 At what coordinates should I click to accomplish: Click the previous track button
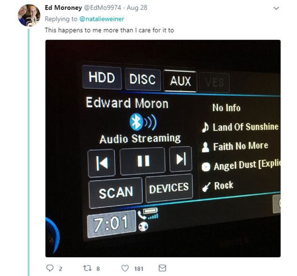[x=101, y=163]
